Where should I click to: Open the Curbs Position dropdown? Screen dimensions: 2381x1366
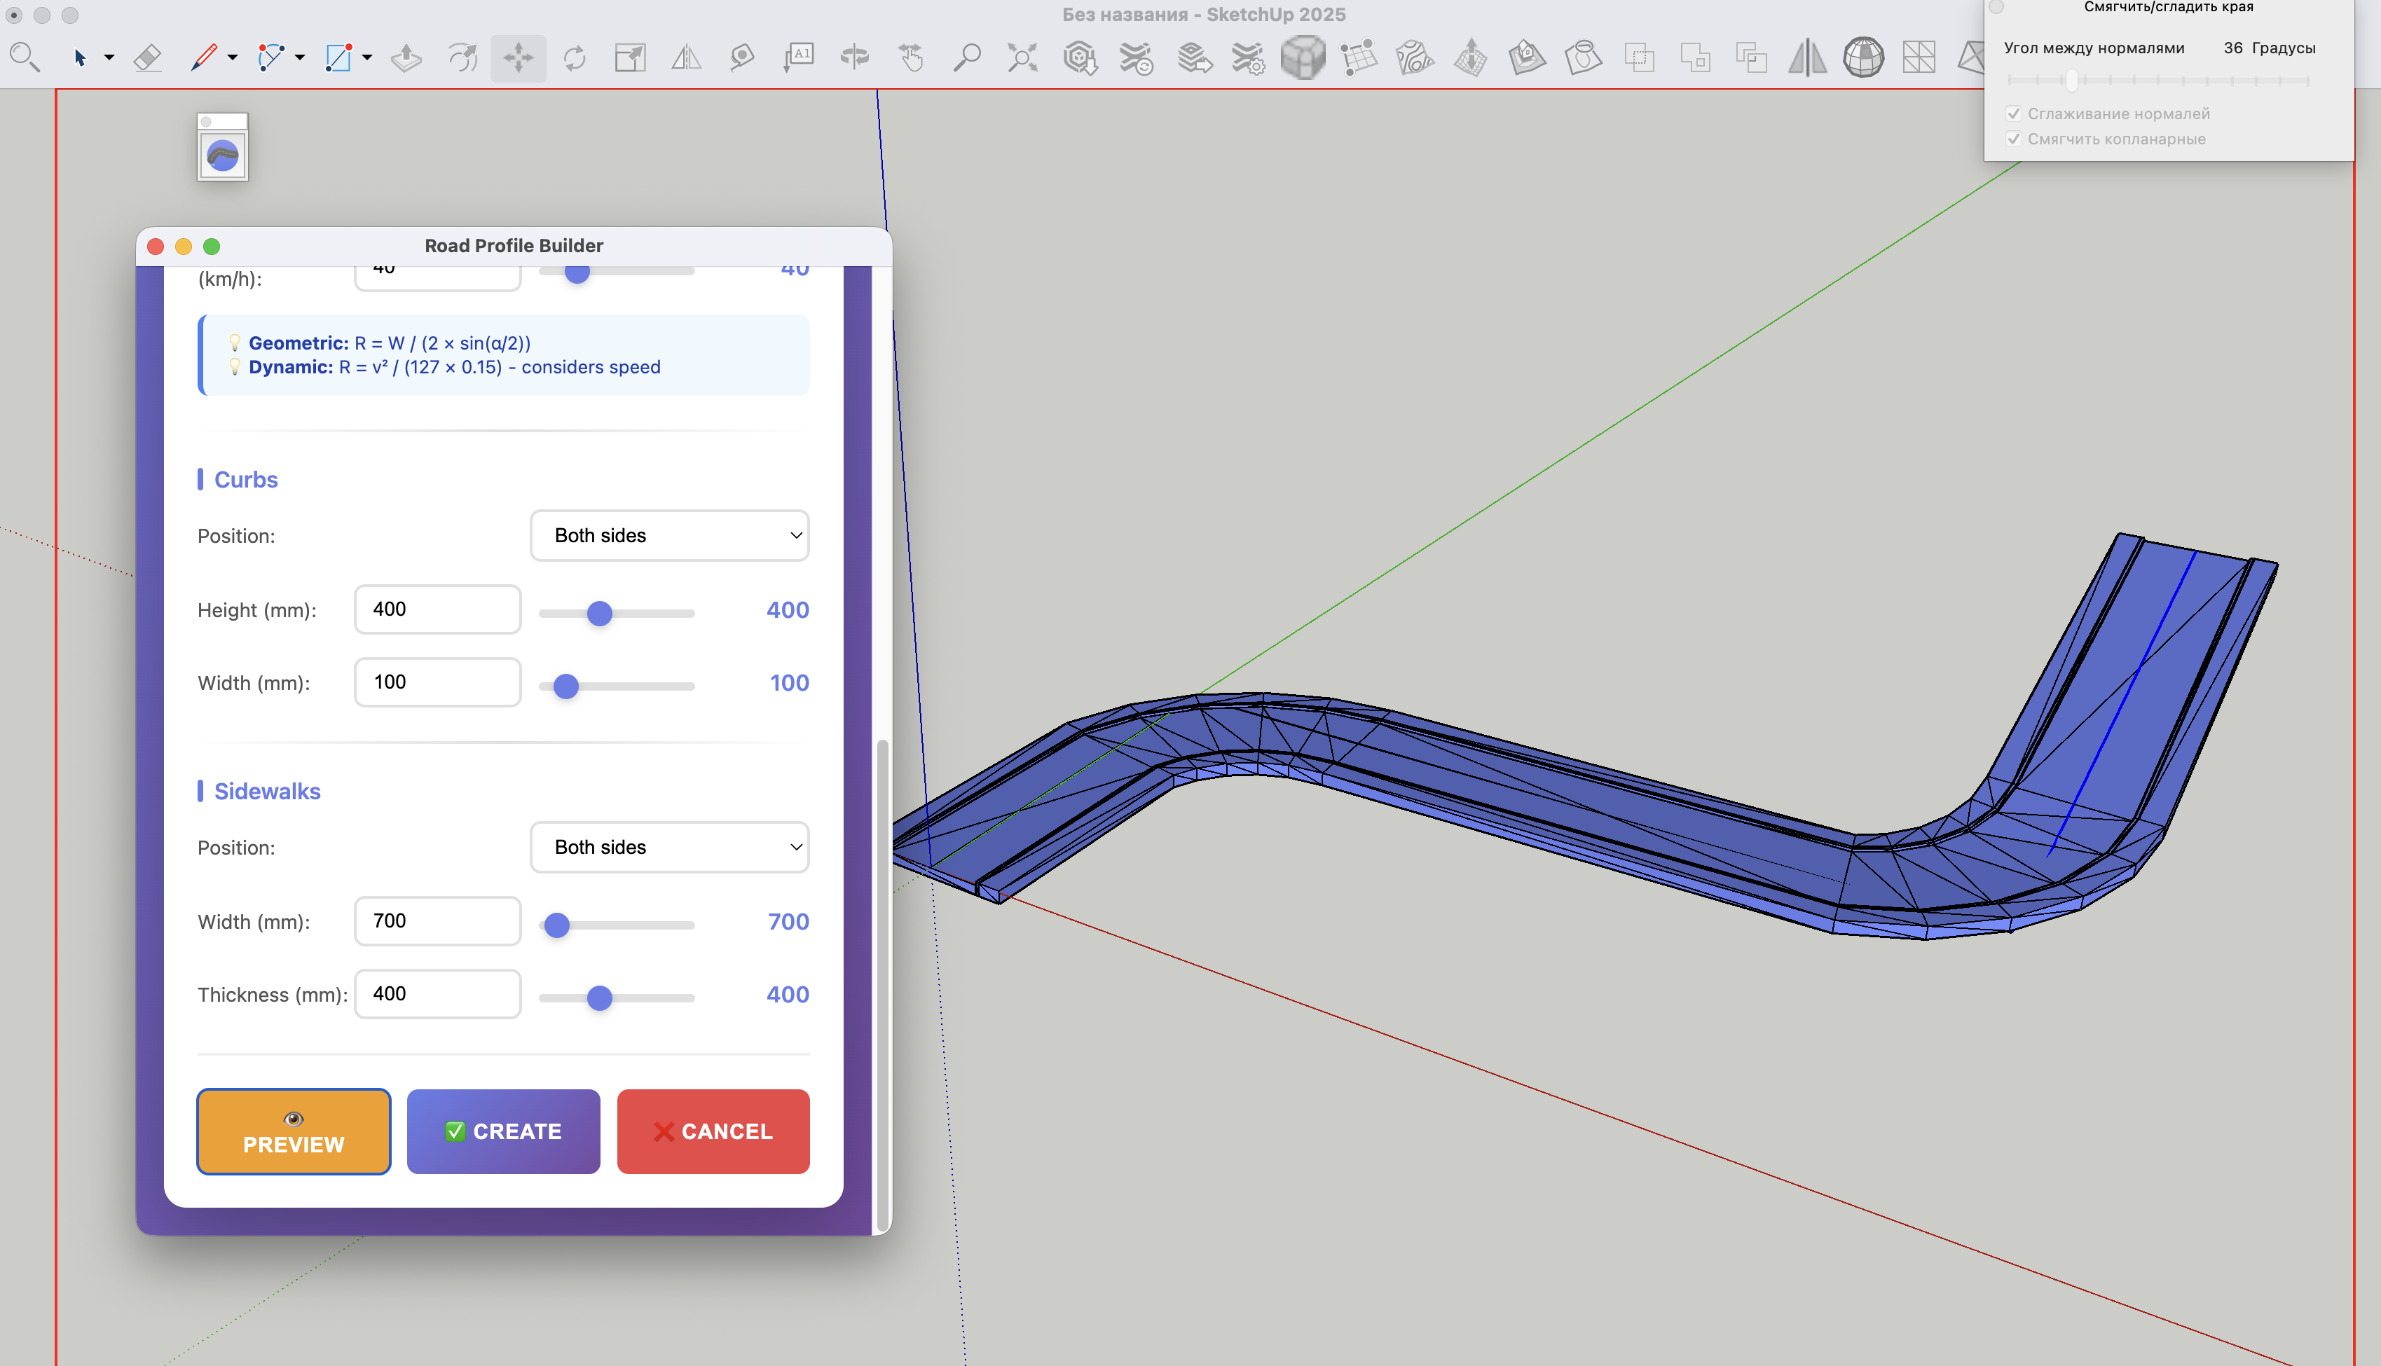(669, 536)
